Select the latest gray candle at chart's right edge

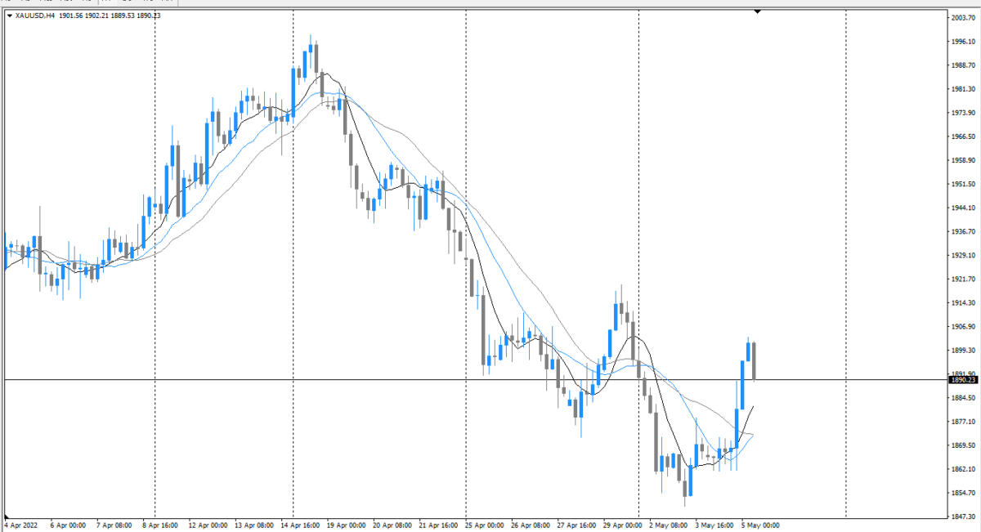tap(754, 360)
